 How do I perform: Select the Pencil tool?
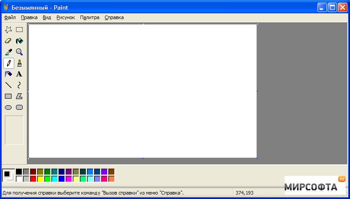pyautogui.click(x=8, y=63)
